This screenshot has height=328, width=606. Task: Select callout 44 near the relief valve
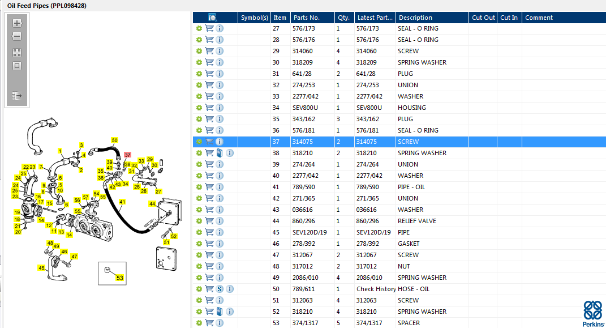pos(152,204)
